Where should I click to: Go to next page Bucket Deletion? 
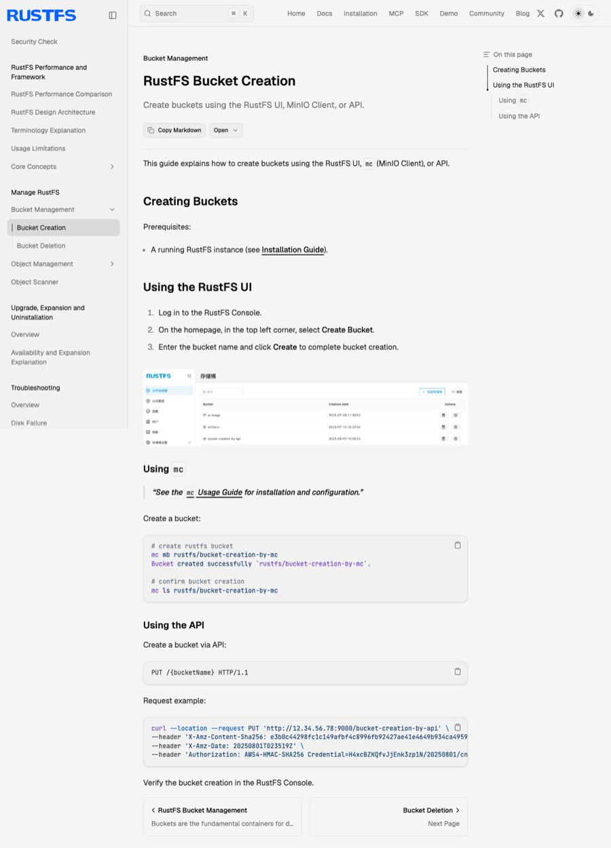click(x=388, y=817)
